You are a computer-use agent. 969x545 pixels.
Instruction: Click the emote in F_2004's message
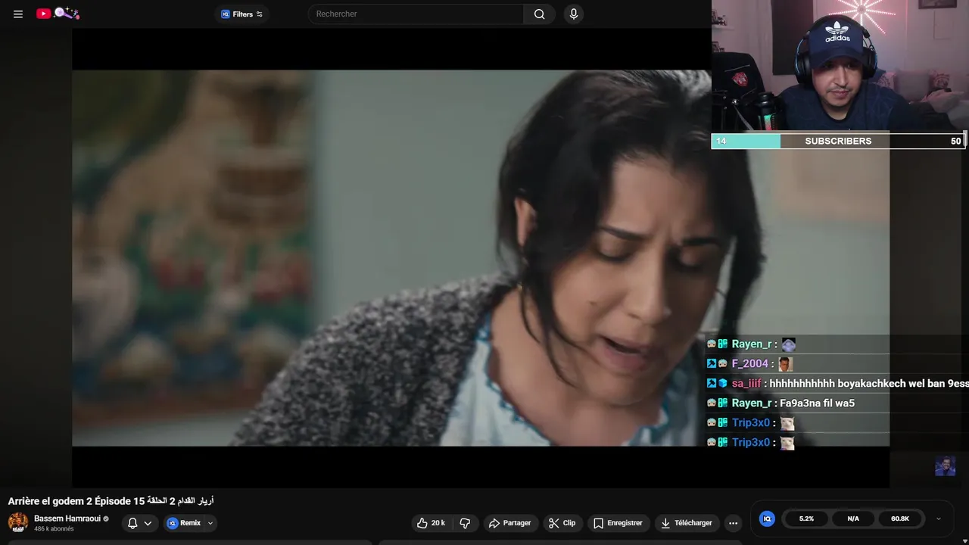tap(786, 364)
